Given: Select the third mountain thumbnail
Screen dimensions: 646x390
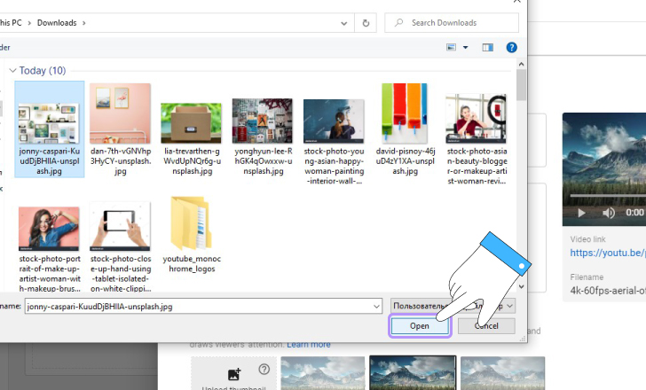Looking at the screenshot, I should pyautogui.click(x=502, y=373).
